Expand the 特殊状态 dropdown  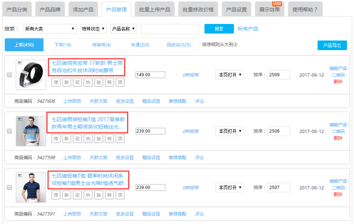[x=93, y=29]
